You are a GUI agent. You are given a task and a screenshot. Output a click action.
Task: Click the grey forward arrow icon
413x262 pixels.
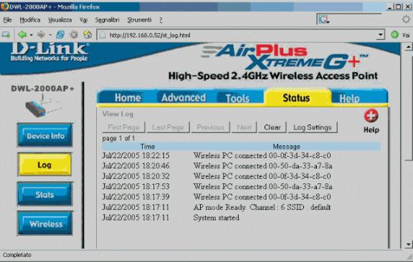click(41, 34)
